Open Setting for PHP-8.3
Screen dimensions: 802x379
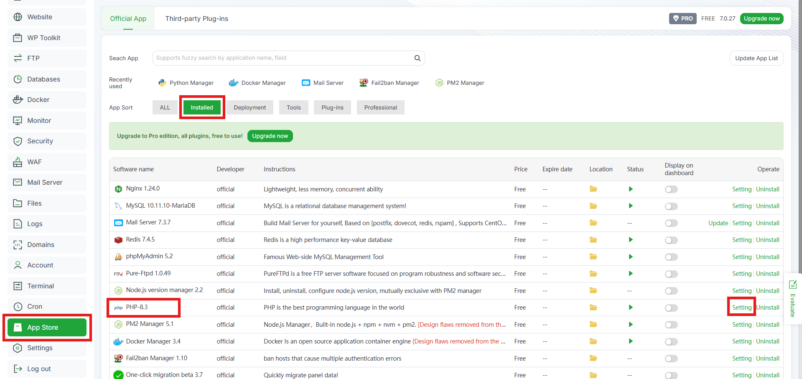pos(742,308)
